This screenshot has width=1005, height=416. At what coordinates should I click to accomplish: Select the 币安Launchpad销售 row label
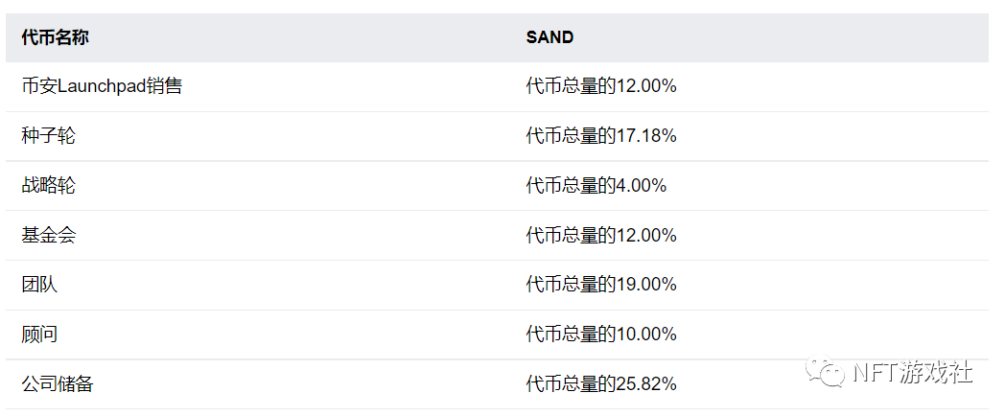coord(102,86)
